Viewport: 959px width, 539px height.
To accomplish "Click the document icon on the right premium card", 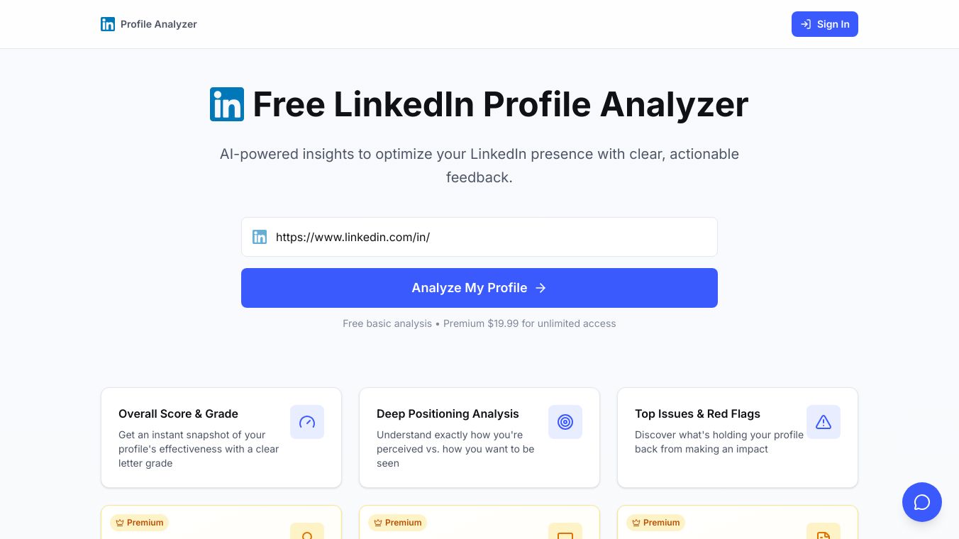I will click(824, 537).
